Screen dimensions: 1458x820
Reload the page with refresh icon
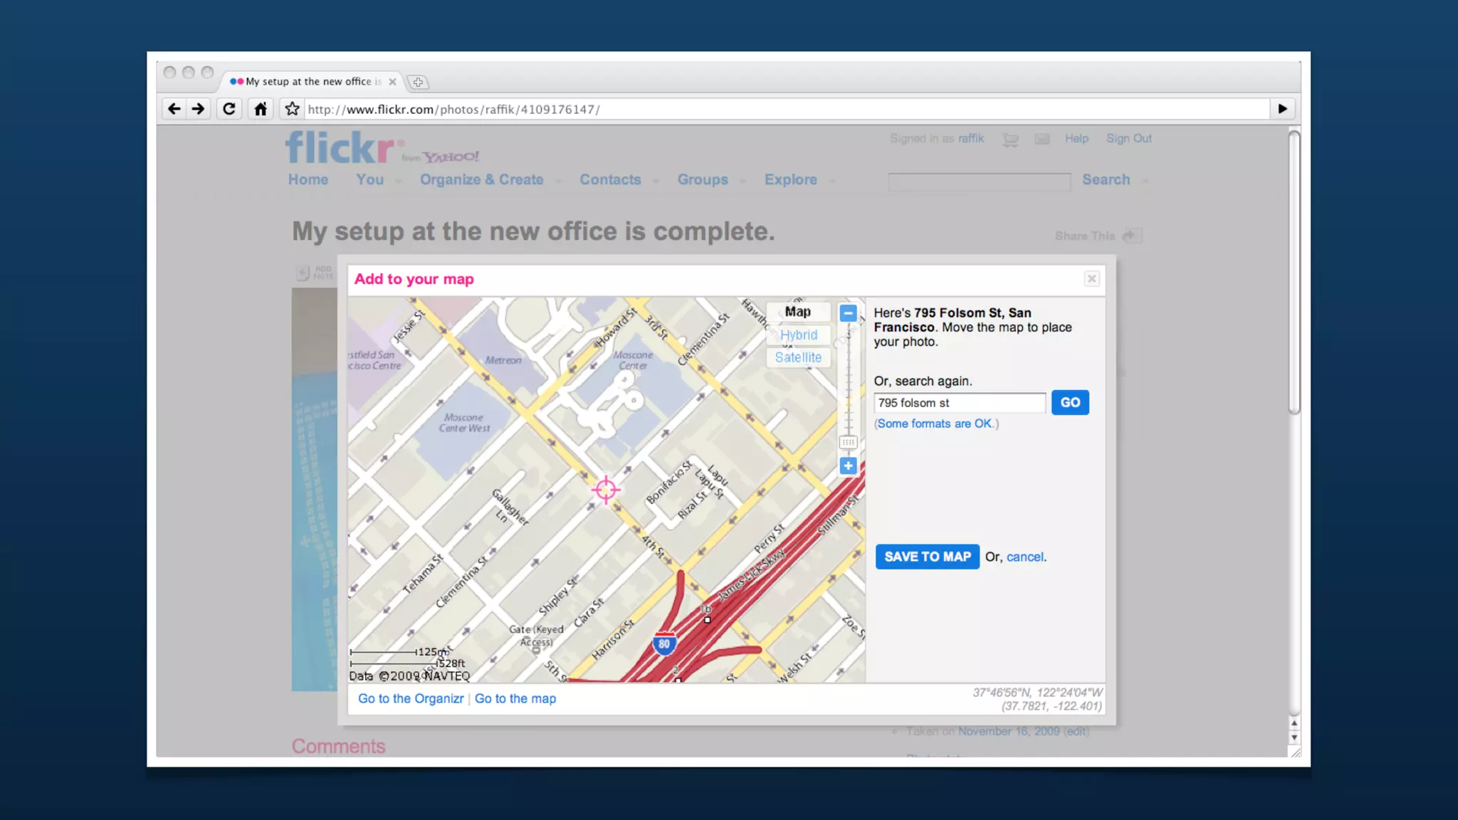point(229,109)
